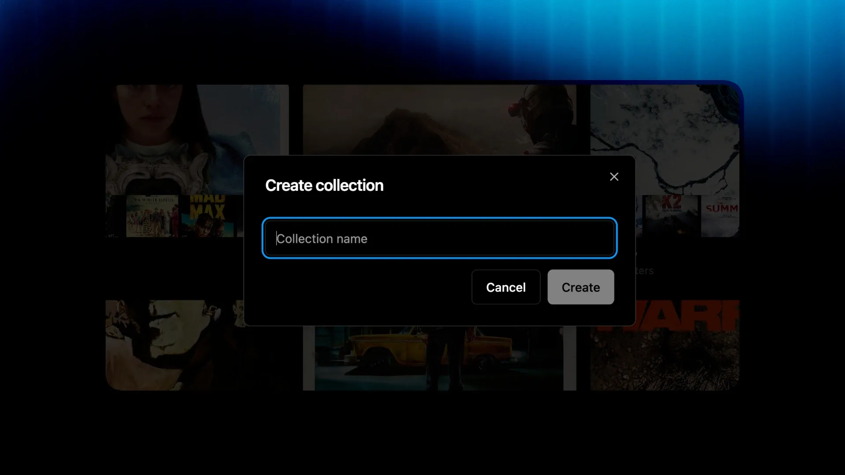Select the Create collection dialog heading
The height and width of the screenshot is (475, 845).
[x=324, y=186]
